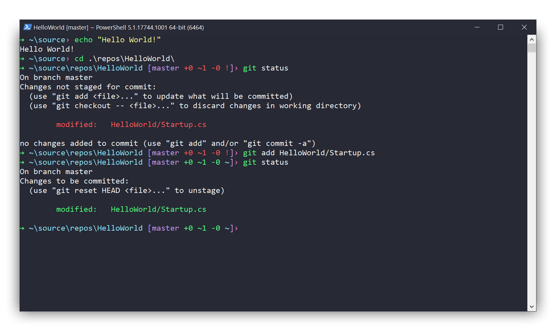
Task: Click the green prompt arrow on the final line
Action: [22, 228]
